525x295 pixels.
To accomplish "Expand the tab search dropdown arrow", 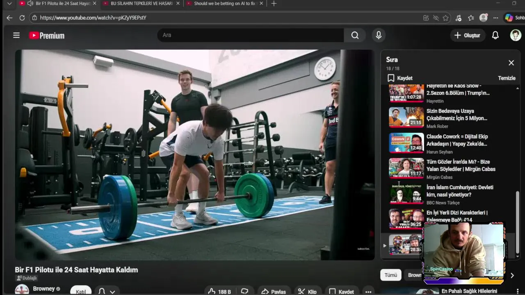I will click(9, 4).
